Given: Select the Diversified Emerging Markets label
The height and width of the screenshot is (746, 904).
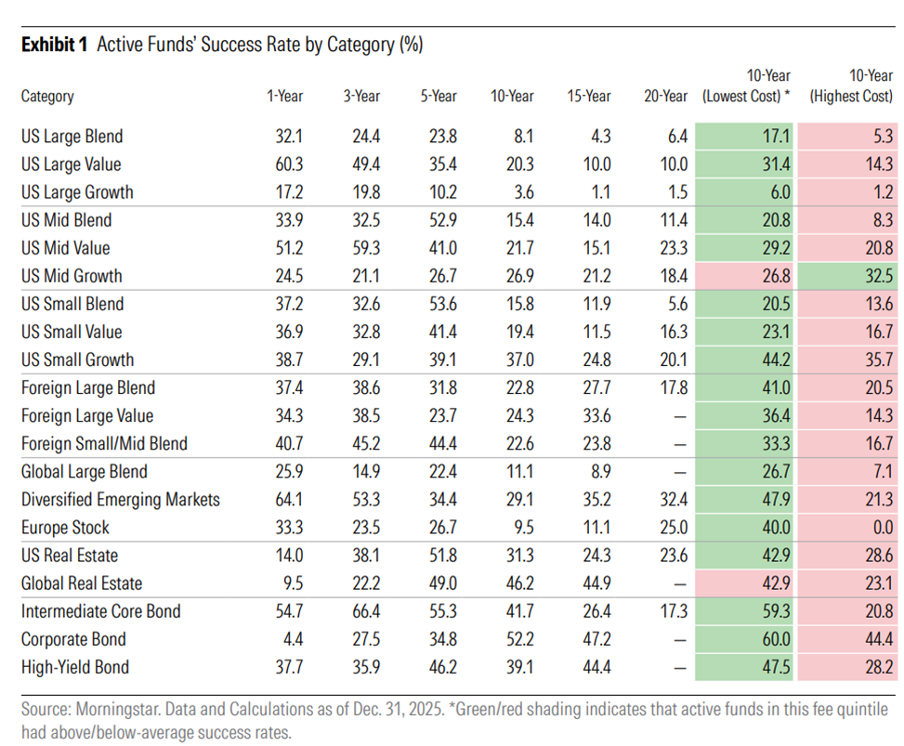Looking at the screenshot, I should [x=121, y=499].
